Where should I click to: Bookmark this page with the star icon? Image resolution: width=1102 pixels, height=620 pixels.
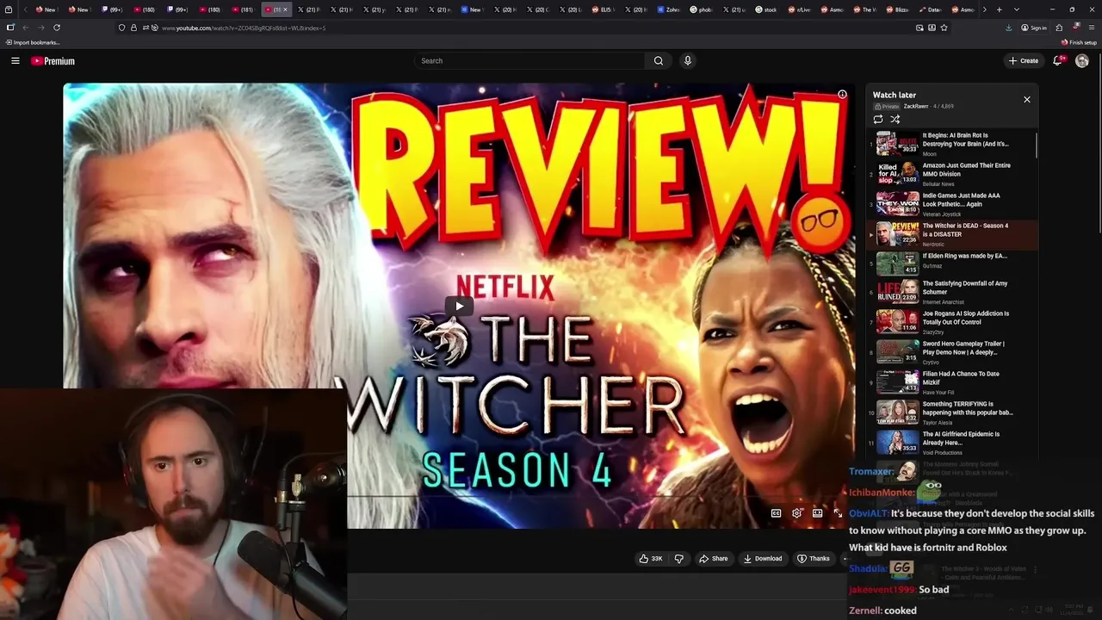pos(944,28)
